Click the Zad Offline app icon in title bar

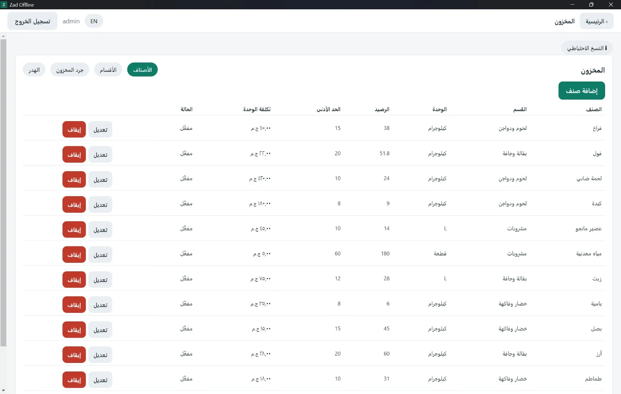pos(4,5)
